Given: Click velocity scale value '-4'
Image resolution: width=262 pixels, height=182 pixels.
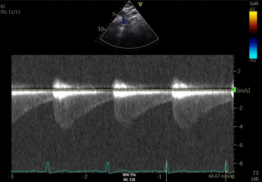Looking at the screenshot, I should coord(240,127).
